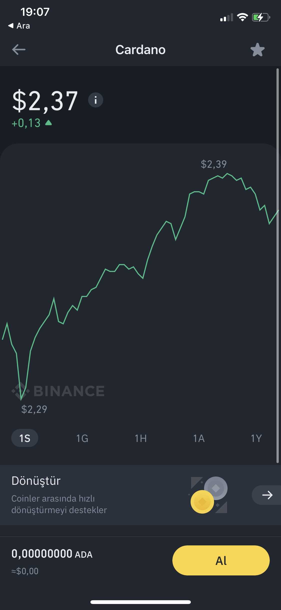281x610 pixels.
Task: Show the 1Y chart range
Action: (256, 438)
